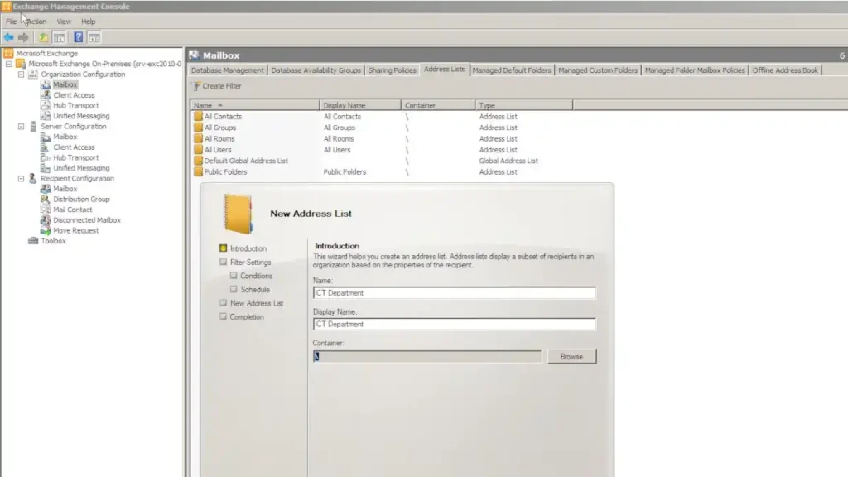Click the Conditions wizard step box

click(x=234, y=275)
